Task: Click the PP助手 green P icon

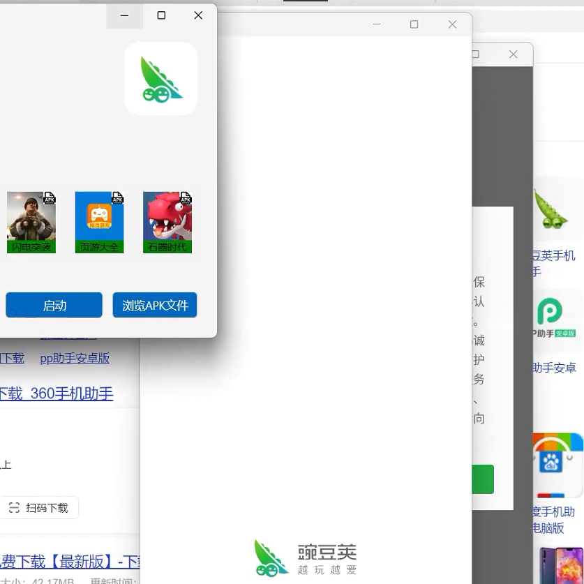Action: click(550, 311)
